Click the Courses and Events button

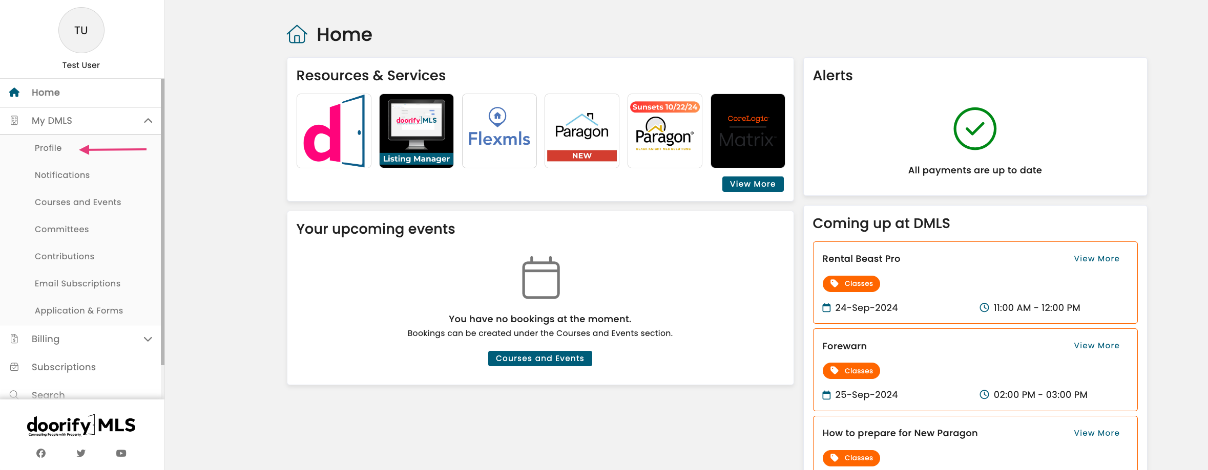pyautogui.click(x=540, y=359)
